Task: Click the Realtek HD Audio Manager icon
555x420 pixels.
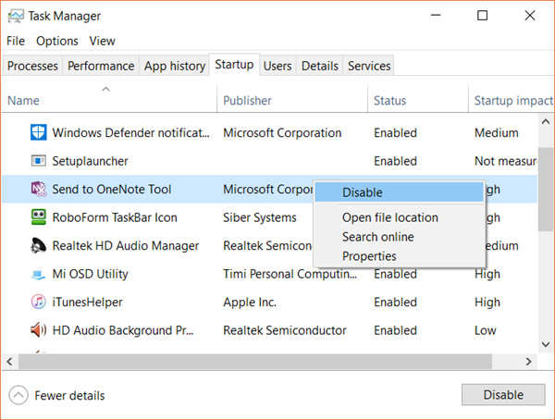Action: click(38, 245)
